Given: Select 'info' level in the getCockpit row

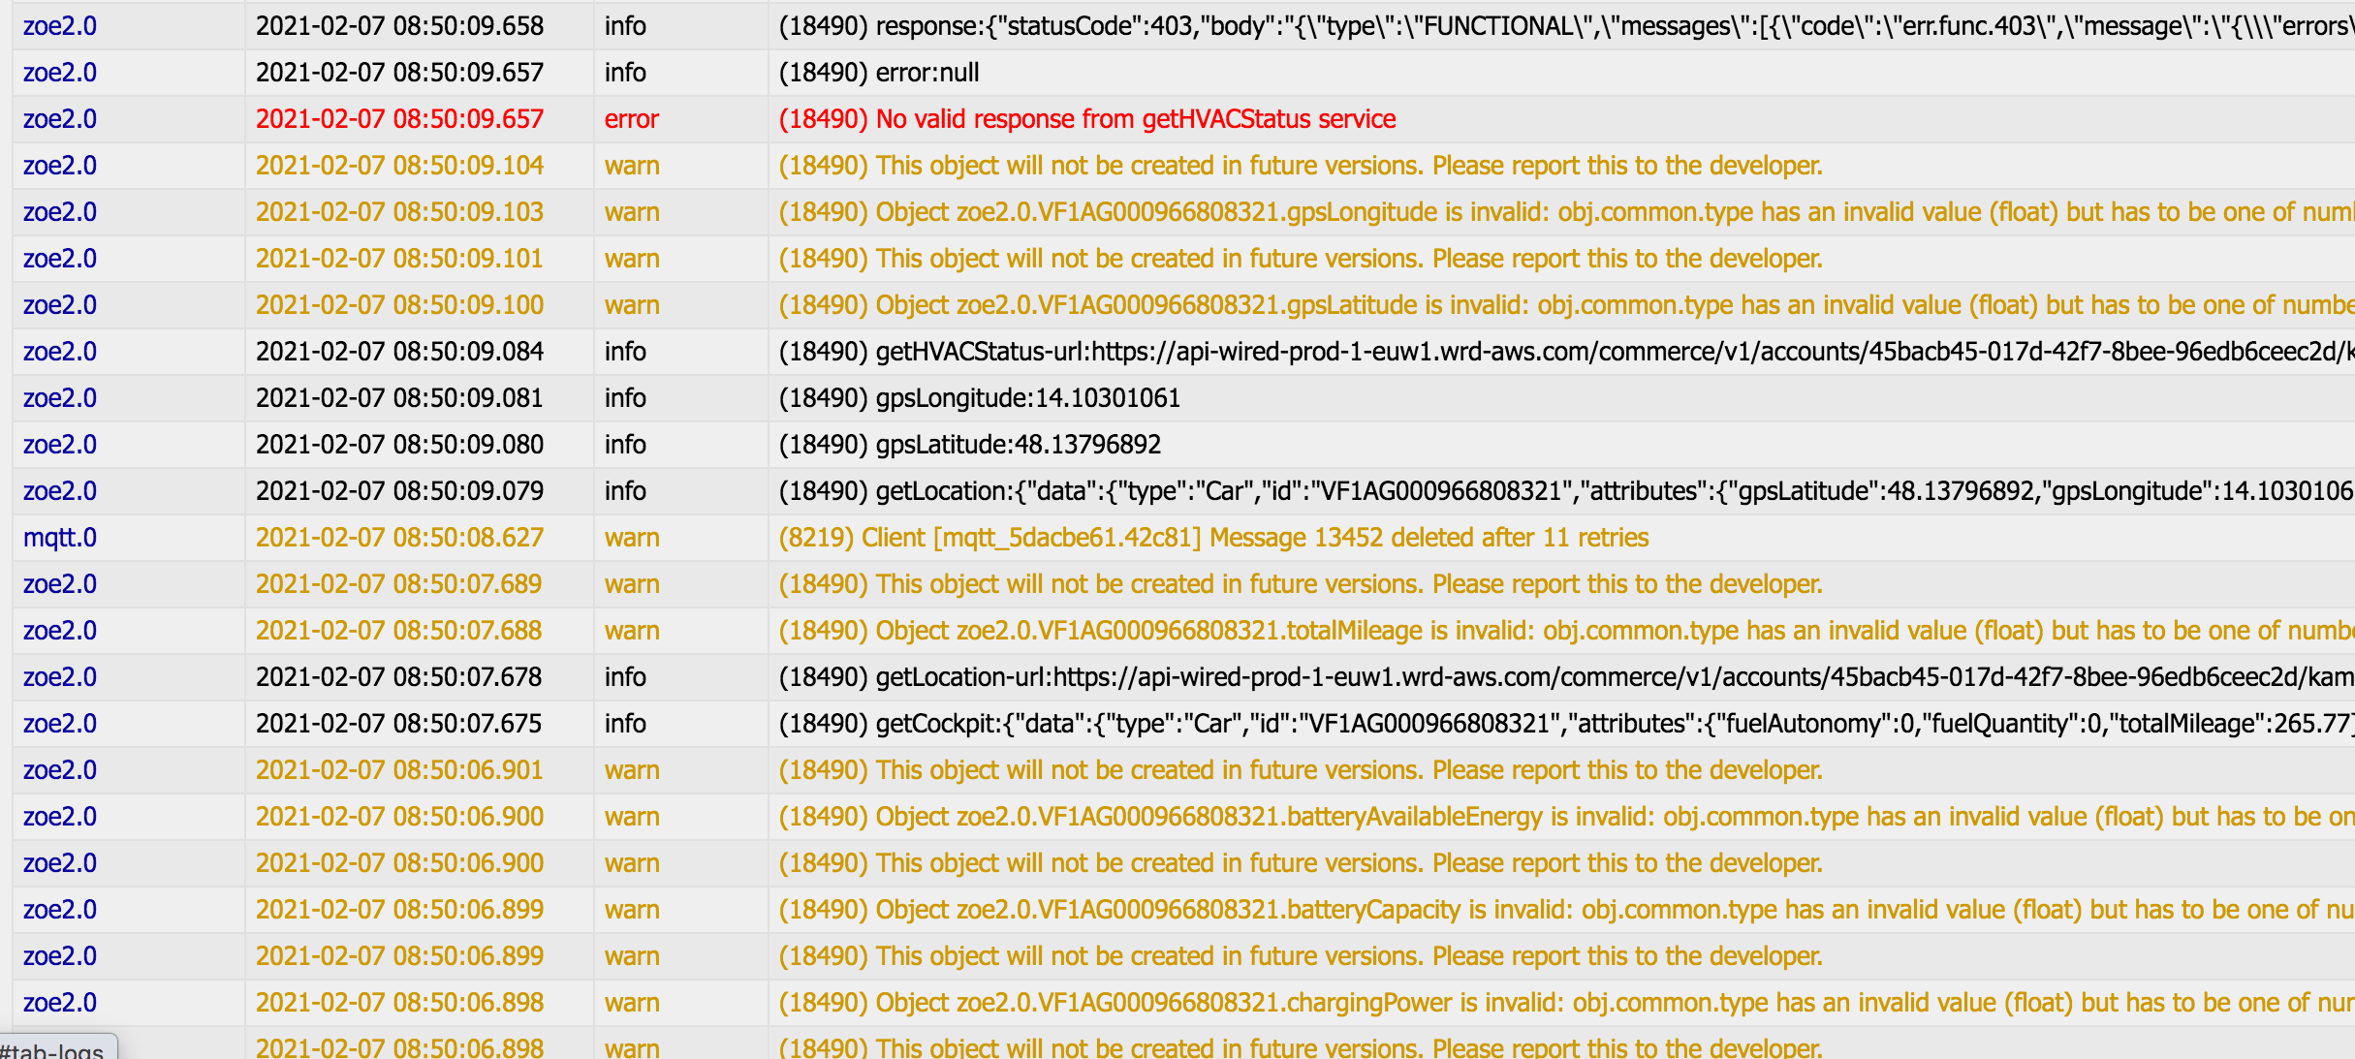Looking at the screenshot, I should click(625, 724).
